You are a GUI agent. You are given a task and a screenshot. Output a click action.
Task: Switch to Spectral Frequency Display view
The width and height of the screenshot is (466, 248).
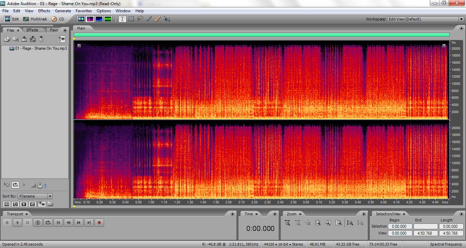pyautogui.click(x=90, y=19)
